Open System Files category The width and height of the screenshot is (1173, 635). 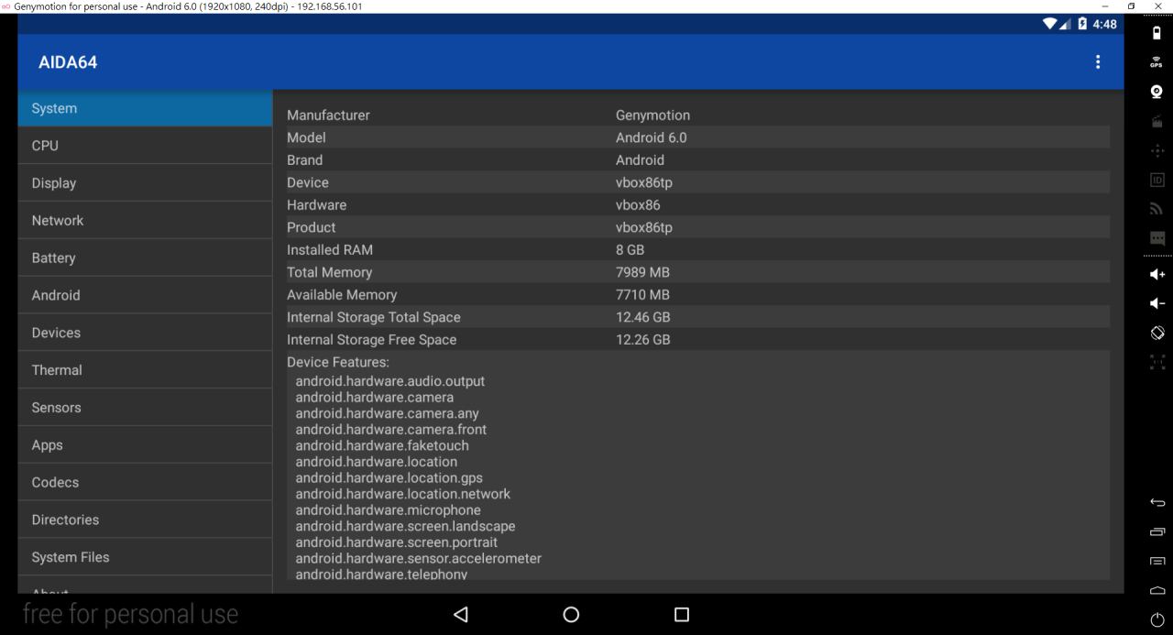pyautogui.click(x=145, y=557)
